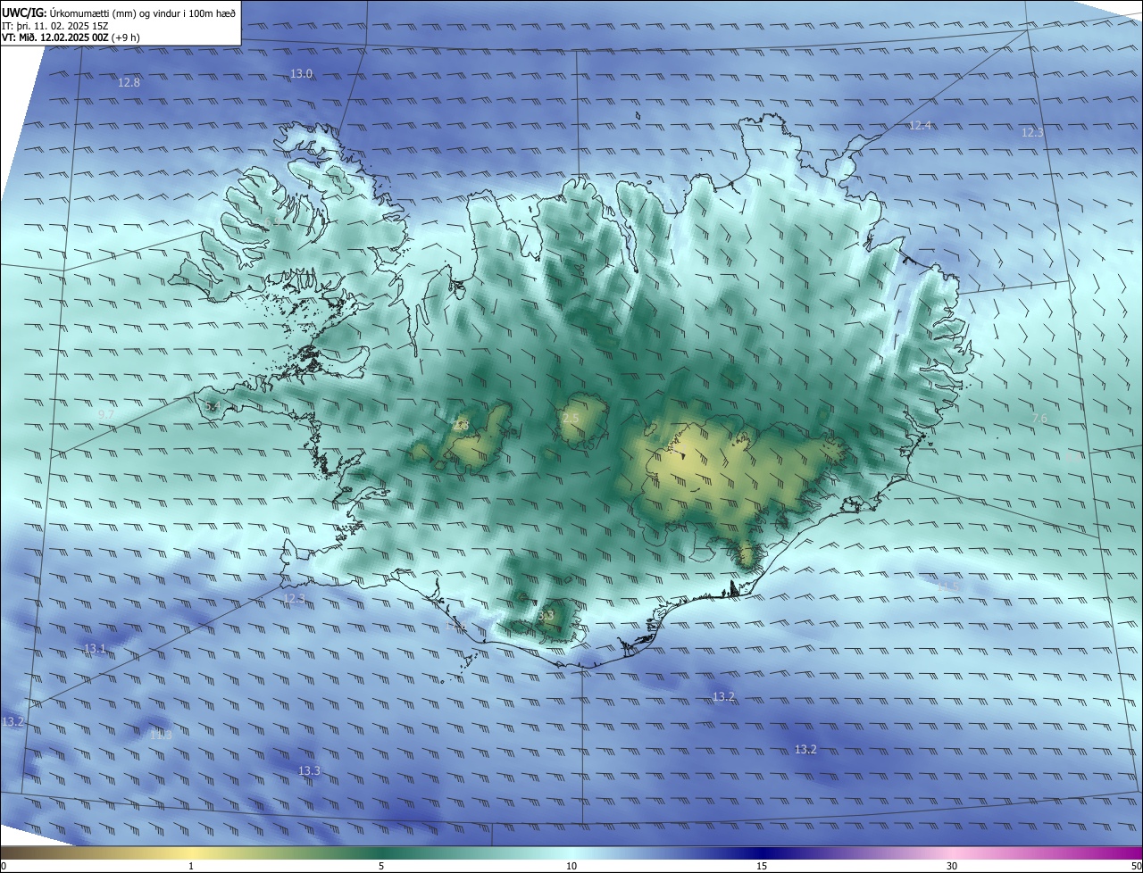Click the 13.0 value label on the map
Viewport: 1143px width, 873px height.
point(302,73)
